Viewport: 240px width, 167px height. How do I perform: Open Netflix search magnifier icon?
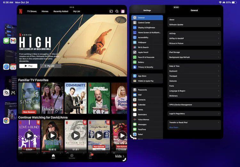pos(117,11)
